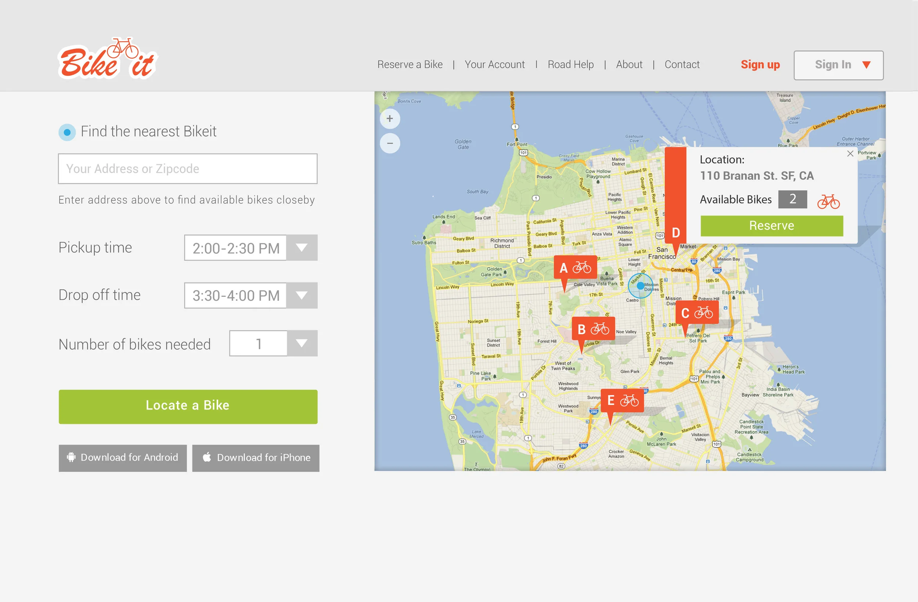This screenshot has width=918, height=602.
Task: Select map marker E bike station
Action: point(622,401)
